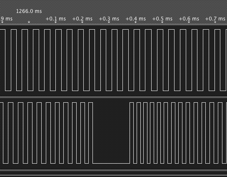Click the +0.4 ms ruler label
Viewport: 227px width, 177px height.
click(136, 19)
